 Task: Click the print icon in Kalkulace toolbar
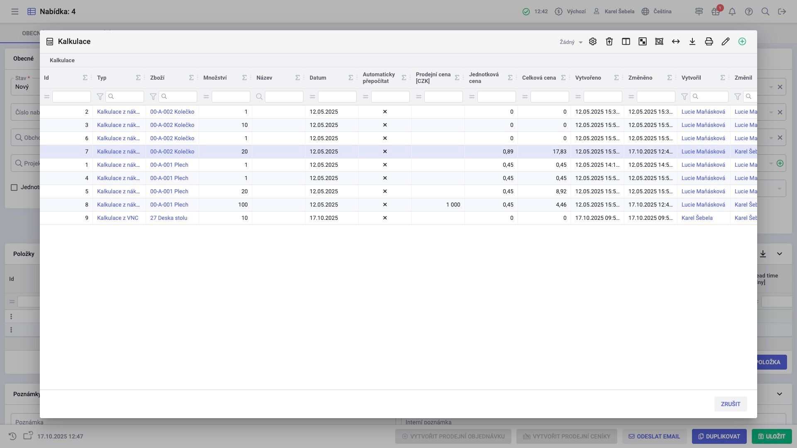709,41
